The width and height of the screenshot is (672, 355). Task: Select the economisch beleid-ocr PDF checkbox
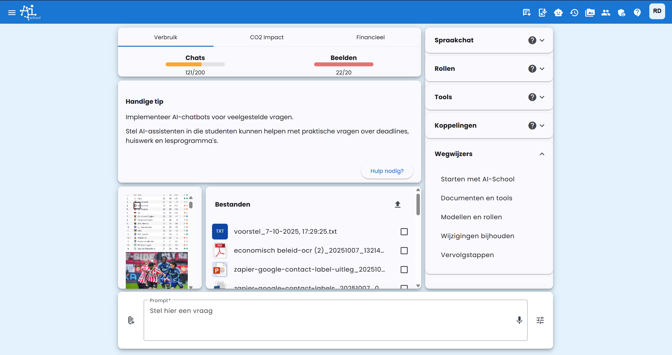coord(404,251)
